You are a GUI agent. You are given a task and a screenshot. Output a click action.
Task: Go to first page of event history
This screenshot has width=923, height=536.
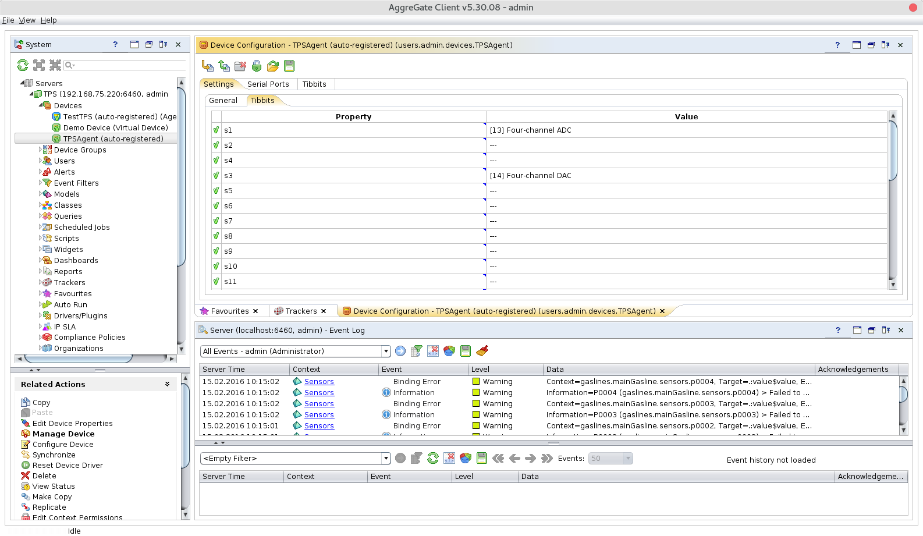(498, 458)
